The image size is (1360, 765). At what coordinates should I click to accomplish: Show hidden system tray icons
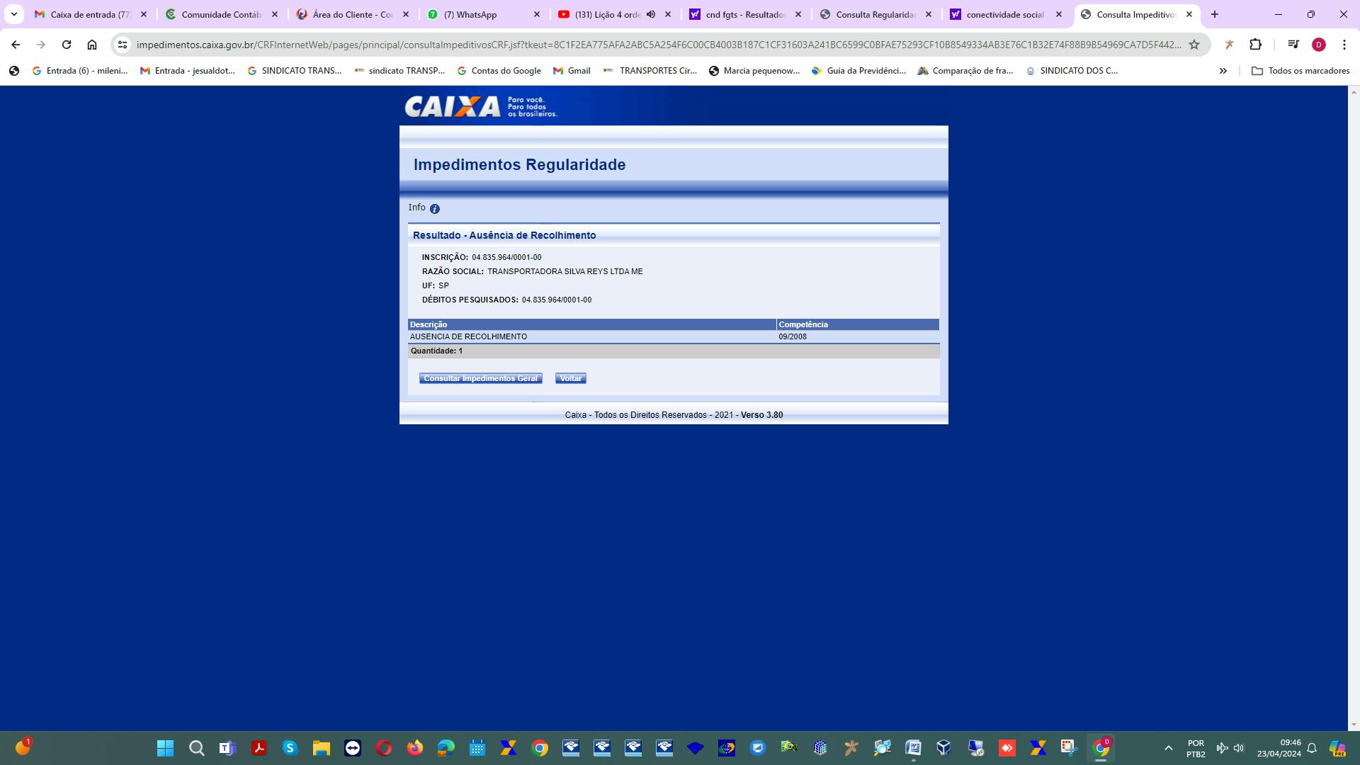pos(1168,748)
